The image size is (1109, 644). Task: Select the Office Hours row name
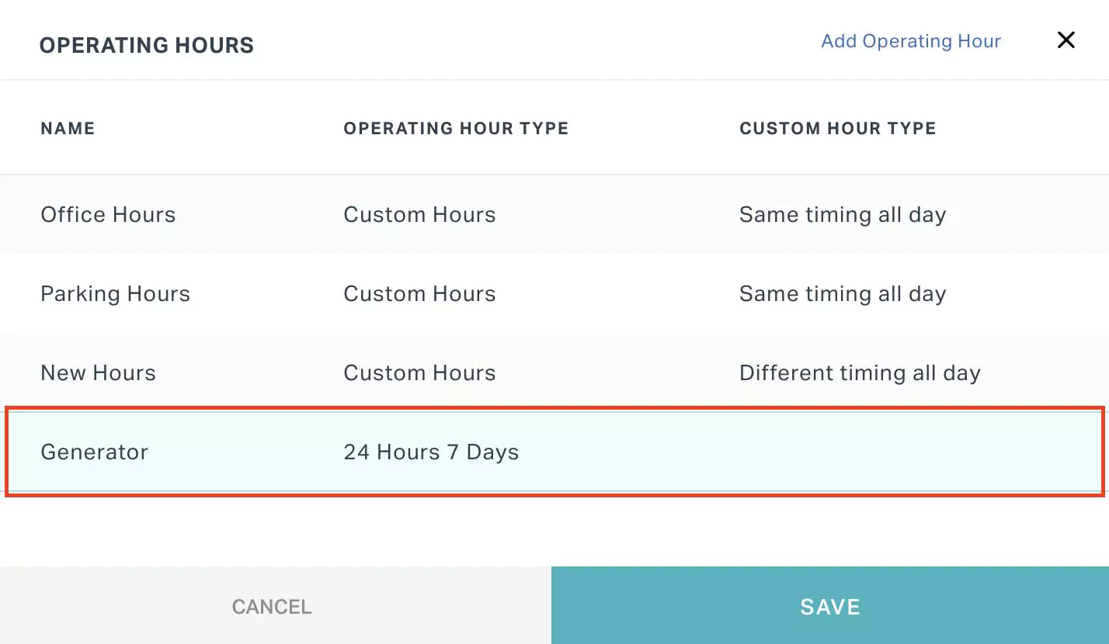coord(108,215)
